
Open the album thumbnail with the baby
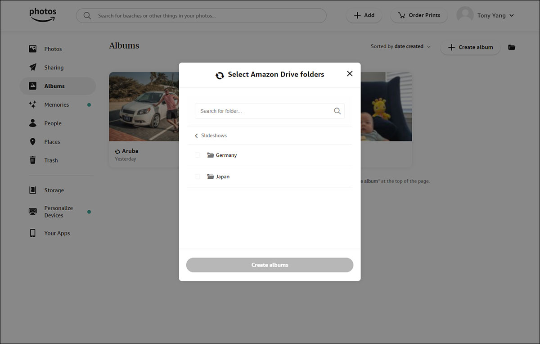tap(386, 107)
